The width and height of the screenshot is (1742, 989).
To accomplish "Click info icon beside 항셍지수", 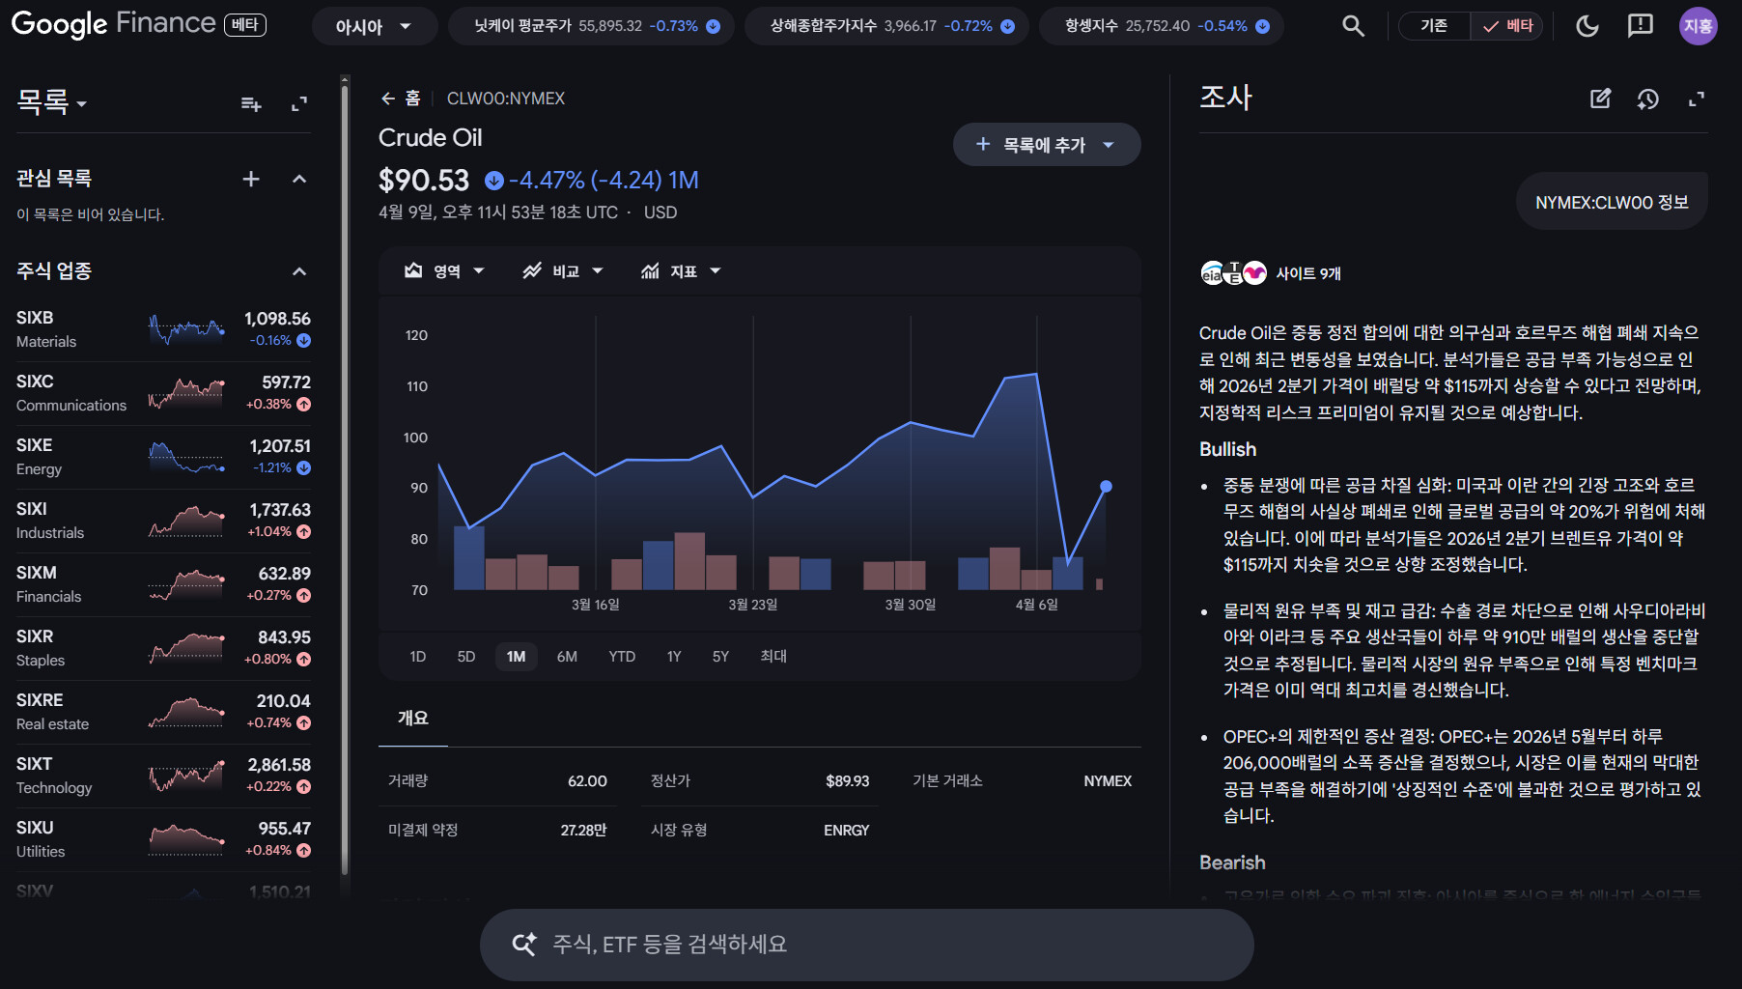I will 1263,26.
